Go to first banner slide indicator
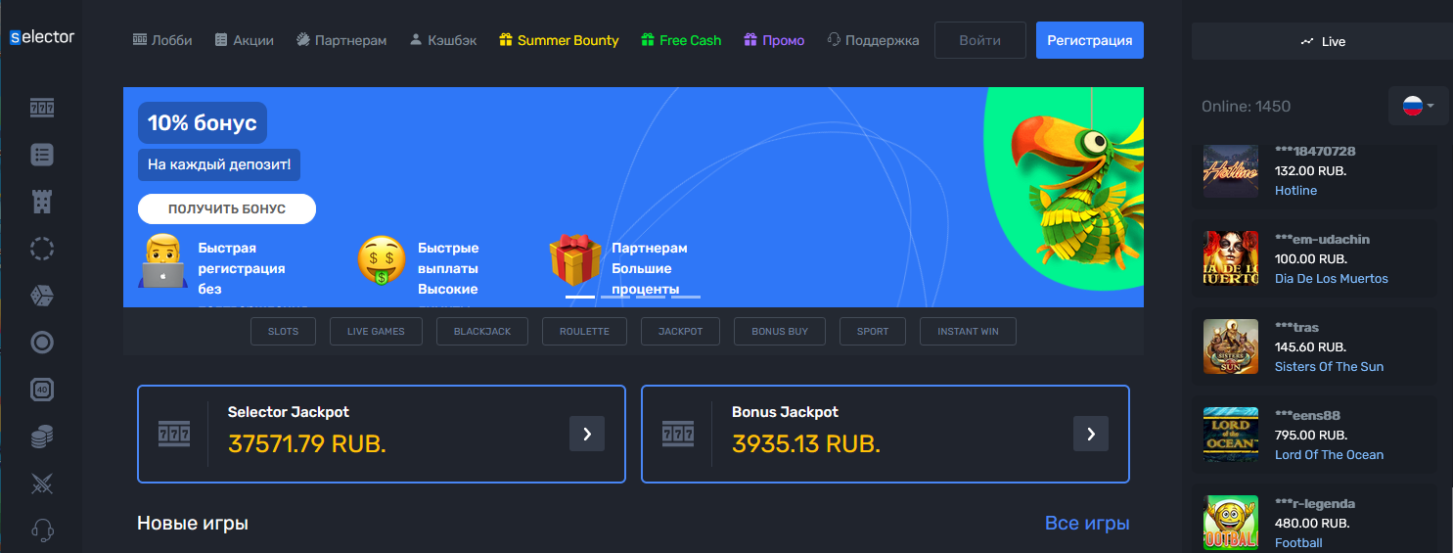 580,296
